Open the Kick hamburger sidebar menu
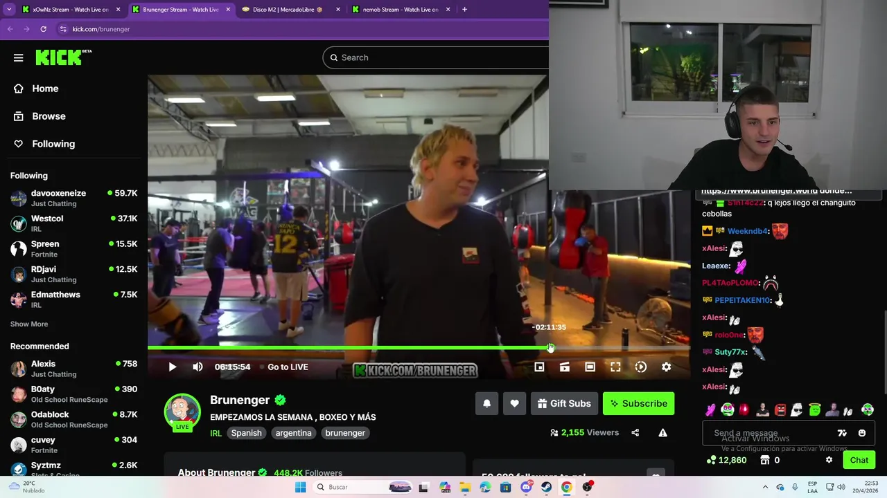The image size is (887, 498). (18, 57)
